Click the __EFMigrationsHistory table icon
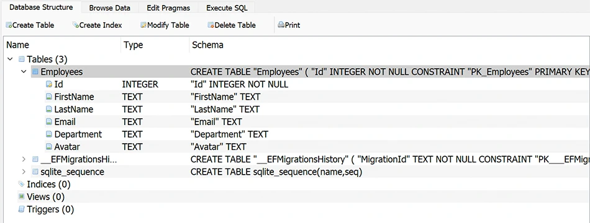This screenshot has width=590, height=223. (35, 159)
